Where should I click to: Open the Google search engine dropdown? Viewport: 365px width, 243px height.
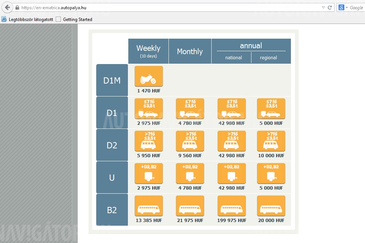click(343, 7)
